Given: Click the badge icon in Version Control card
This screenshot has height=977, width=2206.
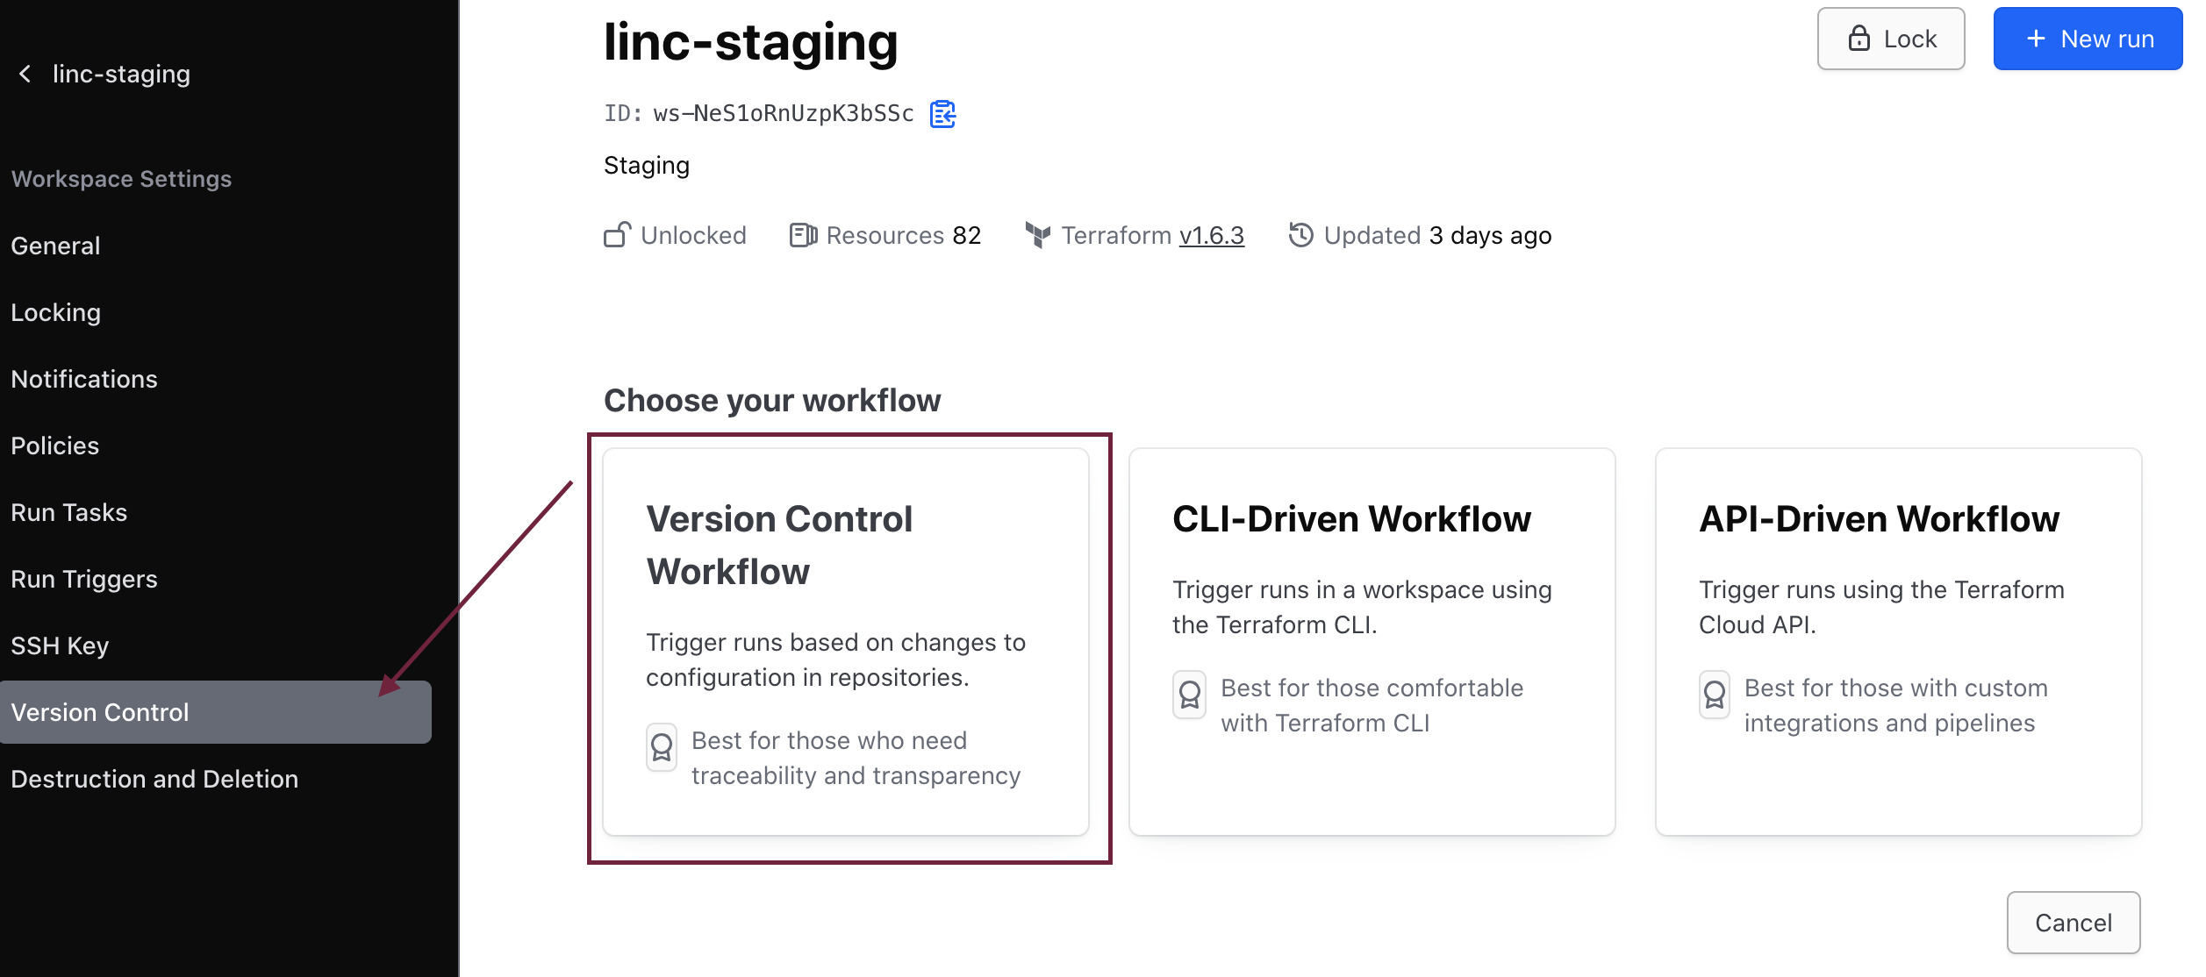Looking at the screenshot, I should [x=662, y=747].
